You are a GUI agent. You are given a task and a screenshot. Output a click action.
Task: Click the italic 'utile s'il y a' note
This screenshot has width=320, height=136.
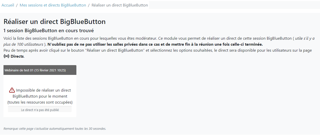pos(305,38)
